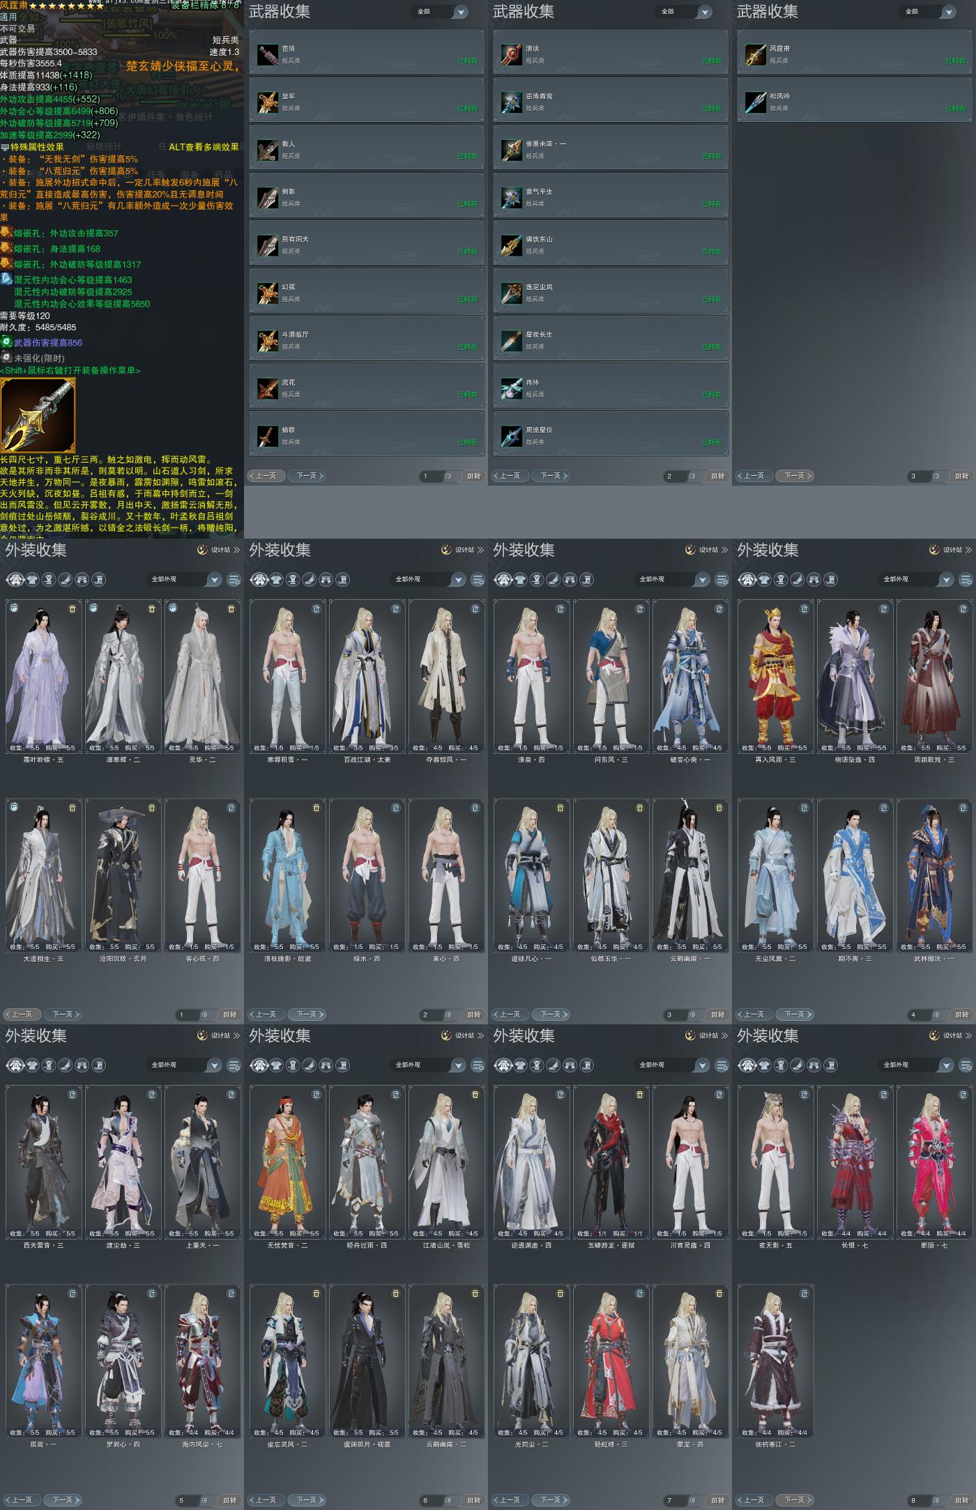Click the corner icon on 夺暮惊风·一 card
This screenshot has width=976, height=1510.
tap(475, 608)
